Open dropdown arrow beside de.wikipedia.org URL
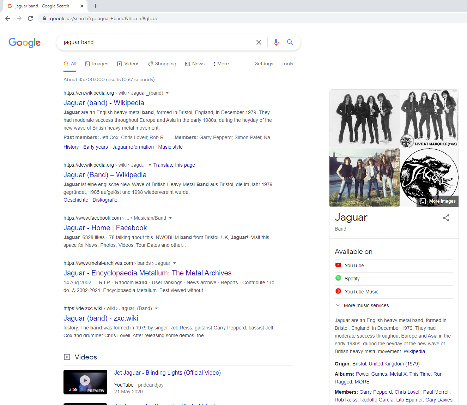This screenshot has width=467, height=405. click(150, 165)
